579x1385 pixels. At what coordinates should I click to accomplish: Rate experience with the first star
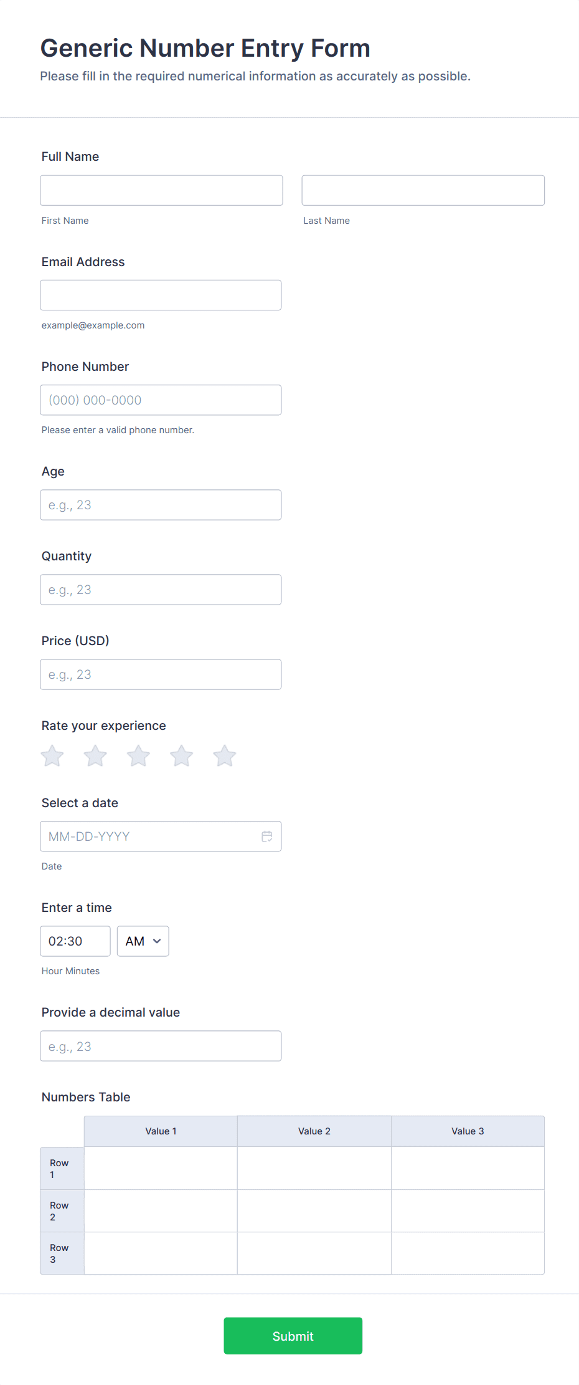[52, 756]
